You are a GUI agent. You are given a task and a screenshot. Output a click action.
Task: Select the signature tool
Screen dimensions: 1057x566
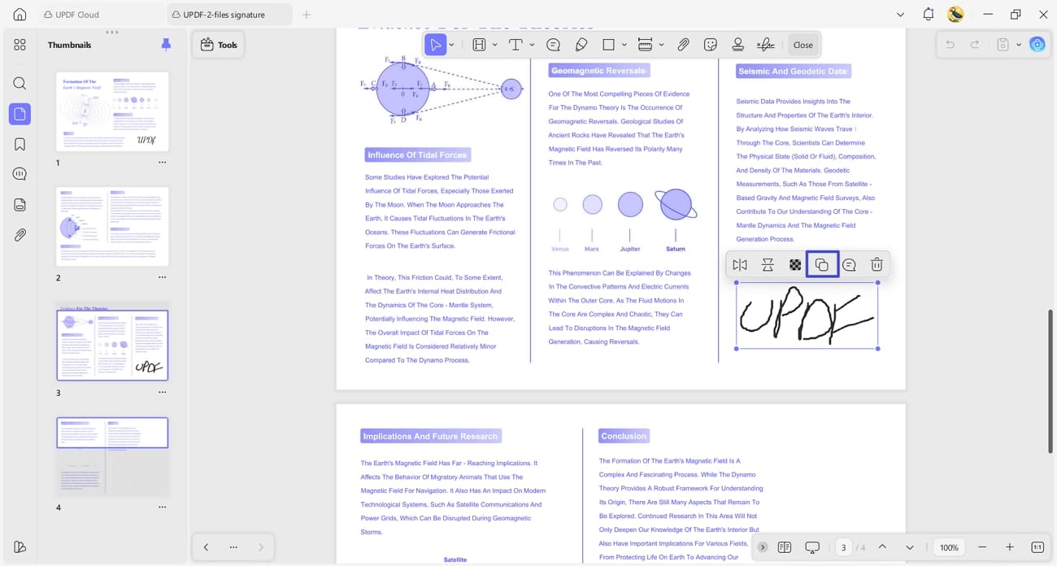766,45
